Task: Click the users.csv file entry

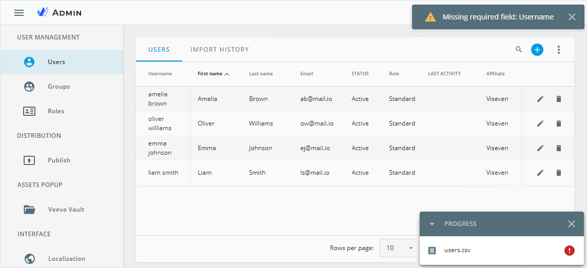Action: pos(457,251)
